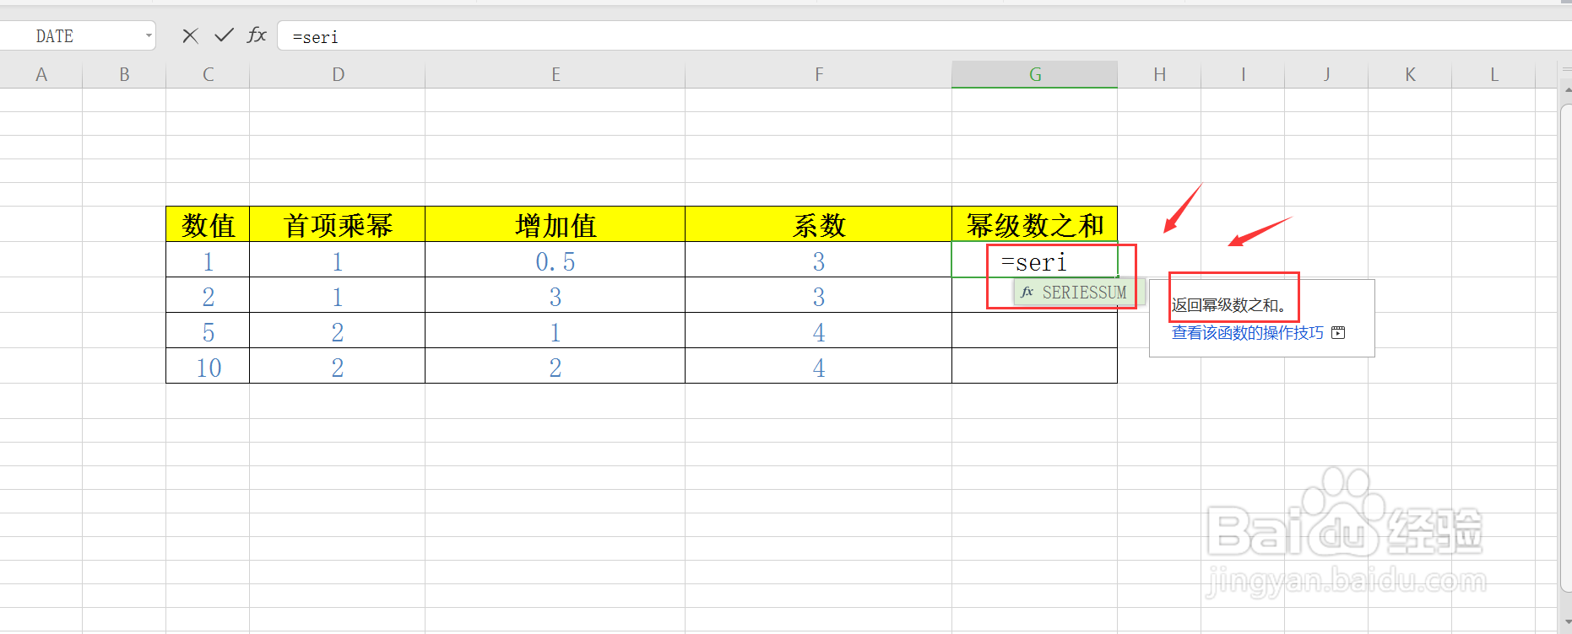1572x634 pixels.
Task: Select column H header
Action: click(x=1159, y=74)
